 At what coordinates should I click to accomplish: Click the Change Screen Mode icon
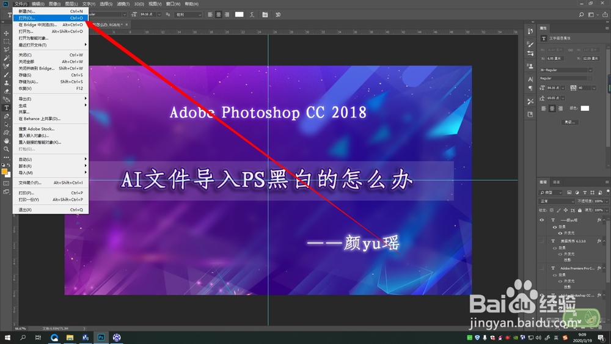[6, 192]
